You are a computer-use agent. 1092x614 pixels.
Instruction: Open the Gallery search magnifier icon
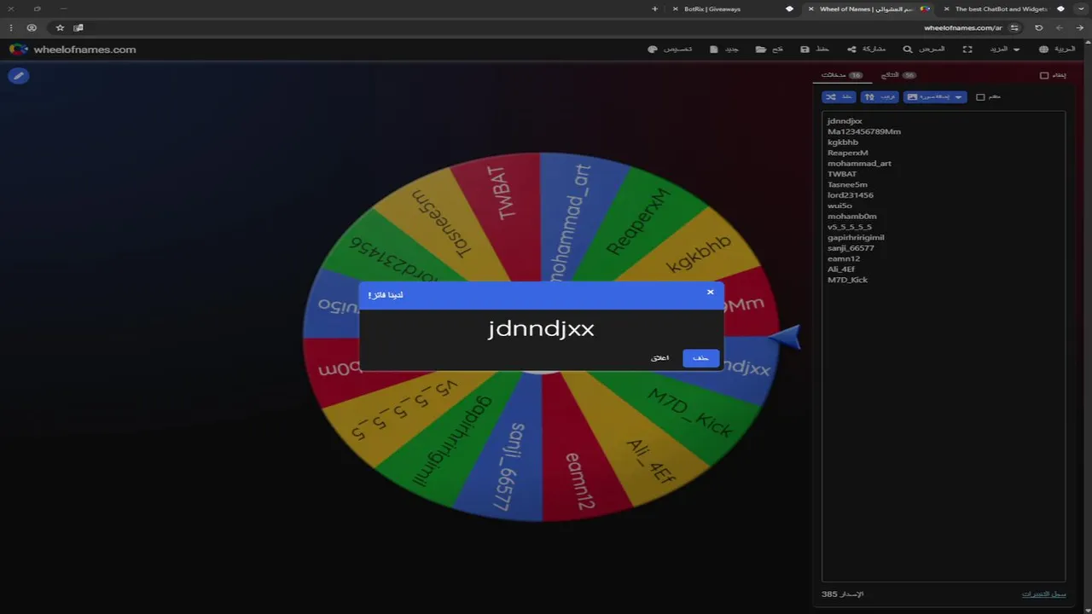908,49
